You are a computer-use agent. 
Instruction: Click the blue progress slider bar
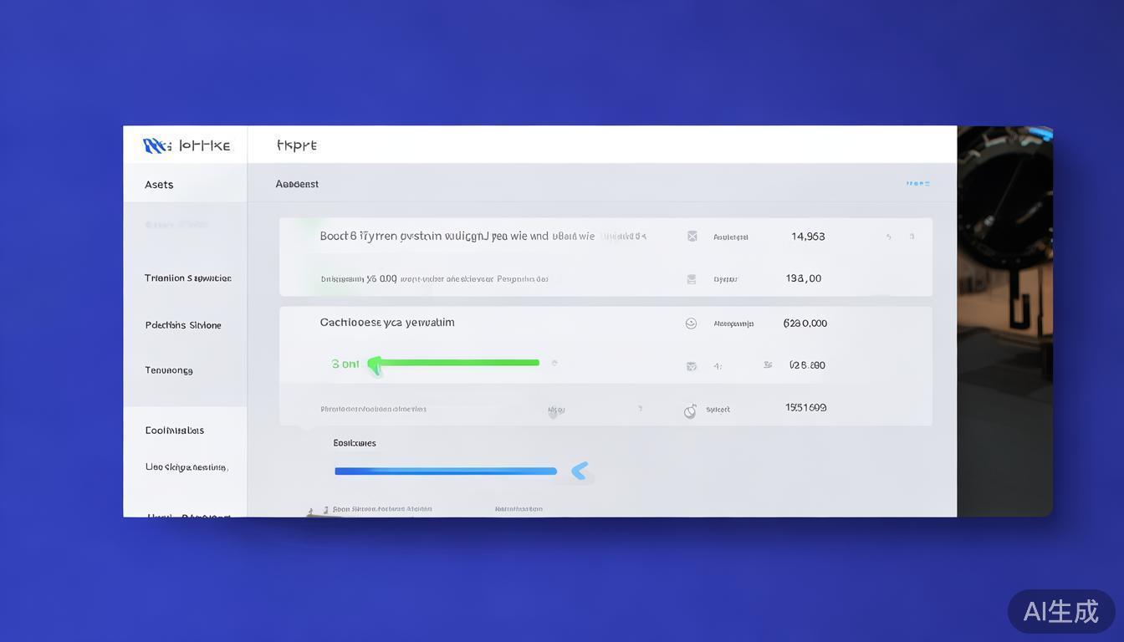(x=445, y=471)
